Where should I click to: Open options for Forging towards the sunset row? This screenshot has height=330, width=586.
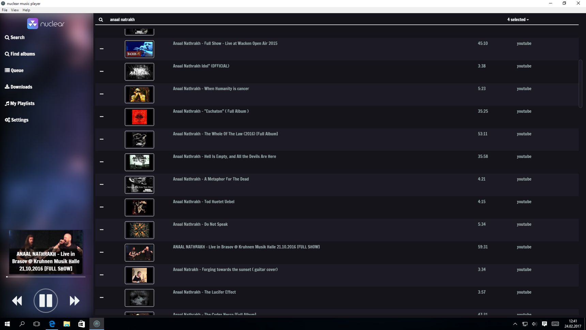102,275
